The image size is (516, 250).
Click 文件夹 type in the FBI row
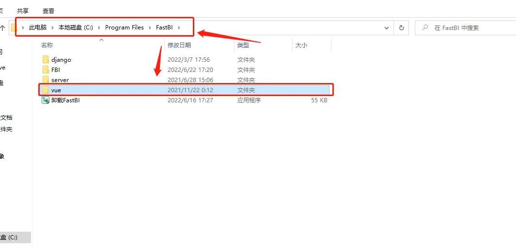246,70
